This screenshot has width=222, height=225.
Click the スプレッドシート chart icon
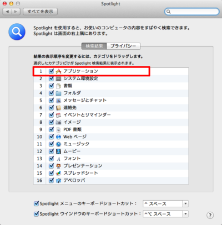click(58, 173)
